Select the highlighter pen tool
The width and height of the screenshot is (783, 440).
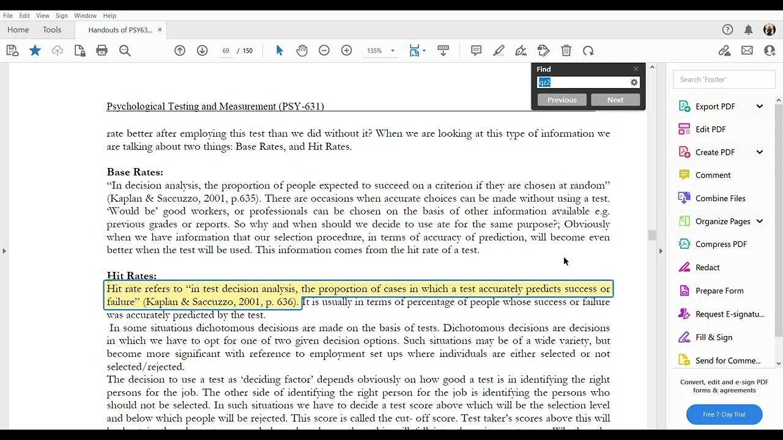tap(499, 51)
